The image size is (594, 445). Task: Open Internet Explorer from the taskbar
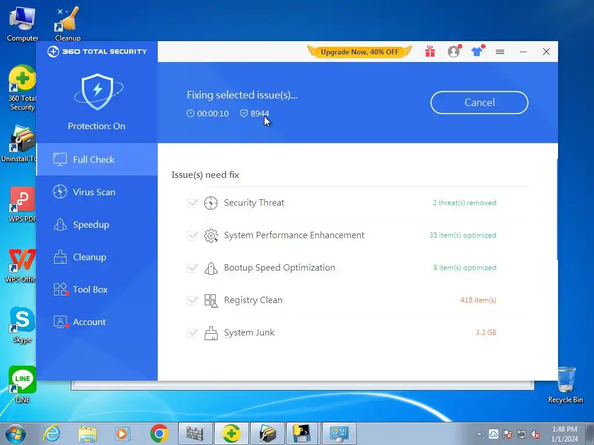(x=52, y=433)
